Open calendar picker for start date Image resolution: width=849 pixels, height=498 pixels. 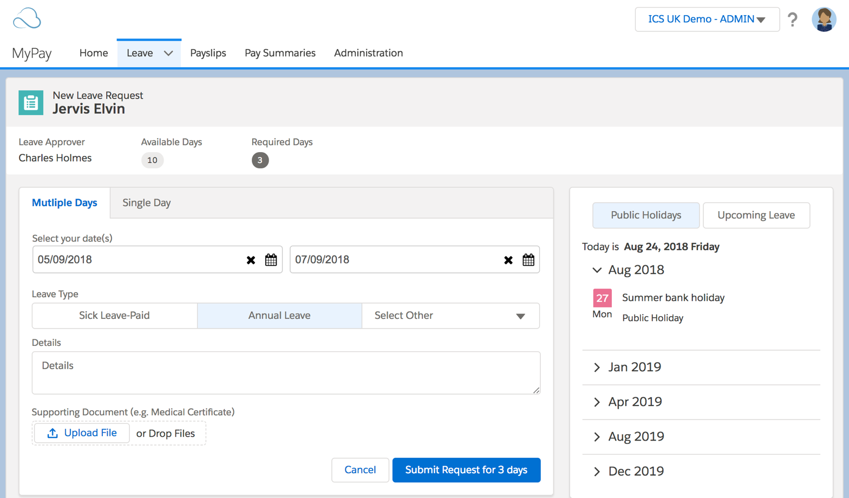pyautogui.click(x=271, y=260)
